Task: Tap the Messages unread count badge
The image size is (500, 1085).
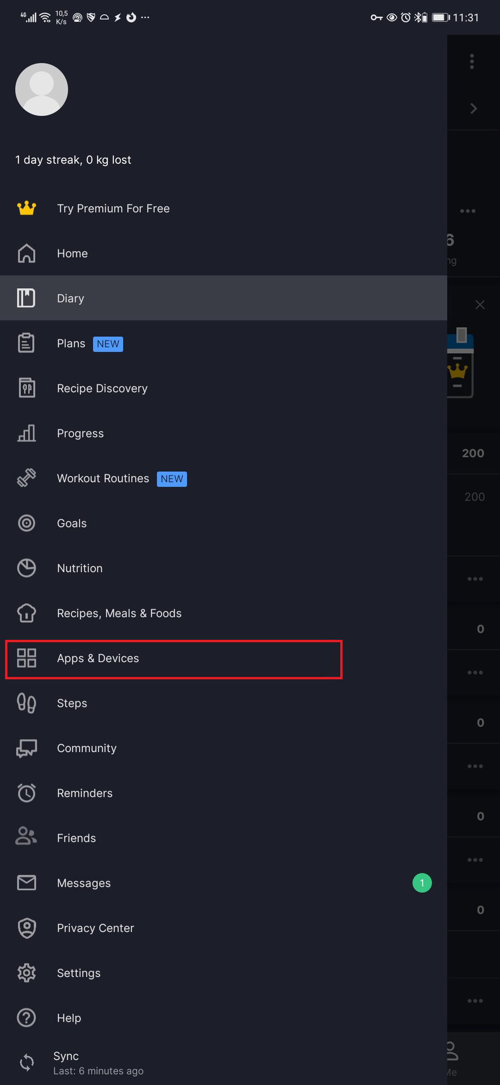Action: 422,883
